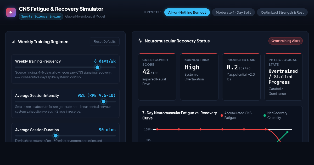
Task: Click the 'PRESETS:' label
Action: coord(153,12)
